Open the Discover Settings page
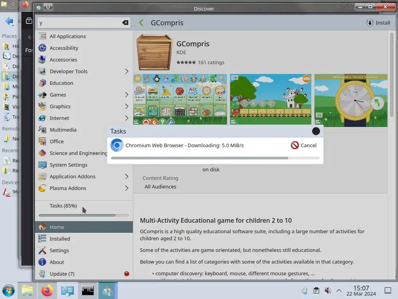 pyautogui.click(x=84, y=250)
